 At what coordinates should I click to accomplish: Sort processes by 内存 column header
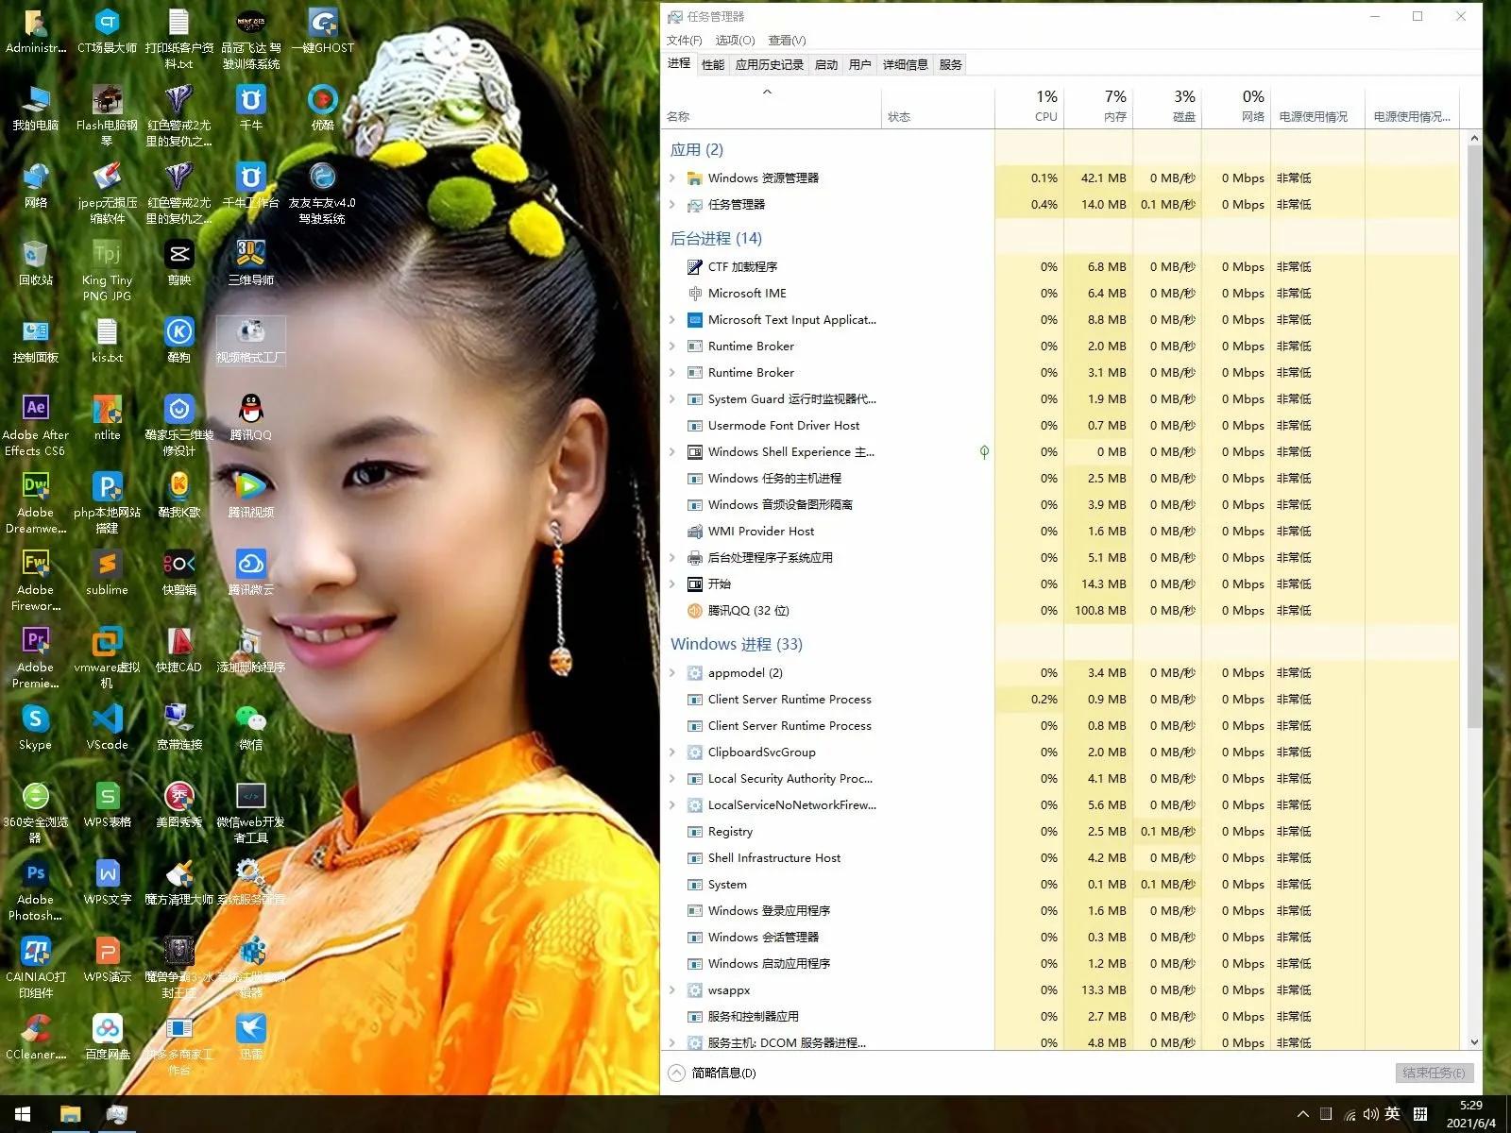1098,106
